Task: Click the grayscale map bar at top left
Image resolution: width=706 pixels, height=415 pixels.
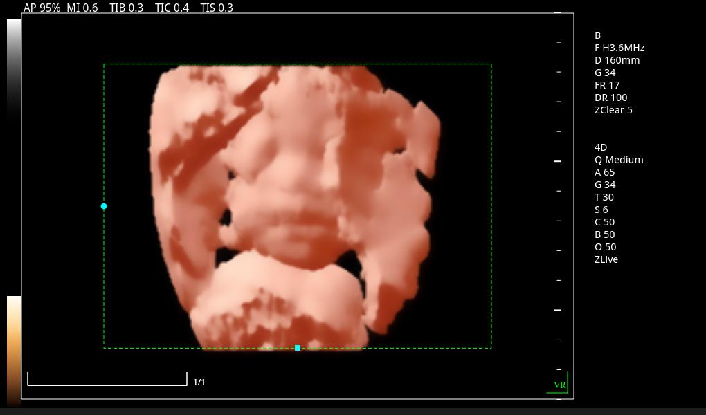Action: (14, 69)
